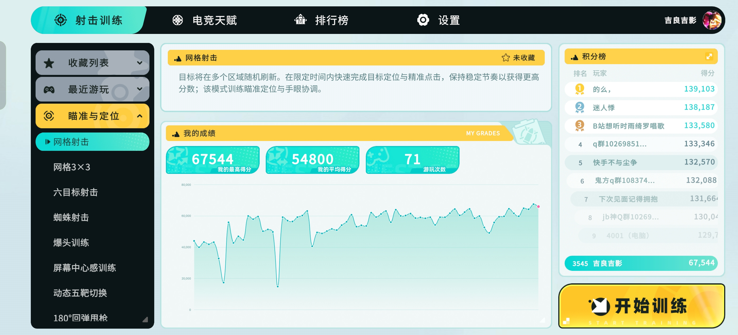Click the username 吉良吉影 in top bar
The image size is (738, 335).
pyautogui.click(x=680, y=20)
